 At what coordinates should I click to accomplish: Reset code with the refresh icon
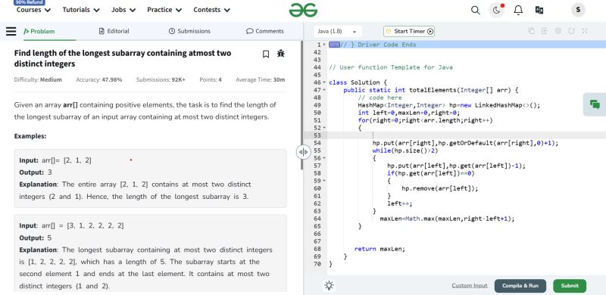tap(571, 31)
